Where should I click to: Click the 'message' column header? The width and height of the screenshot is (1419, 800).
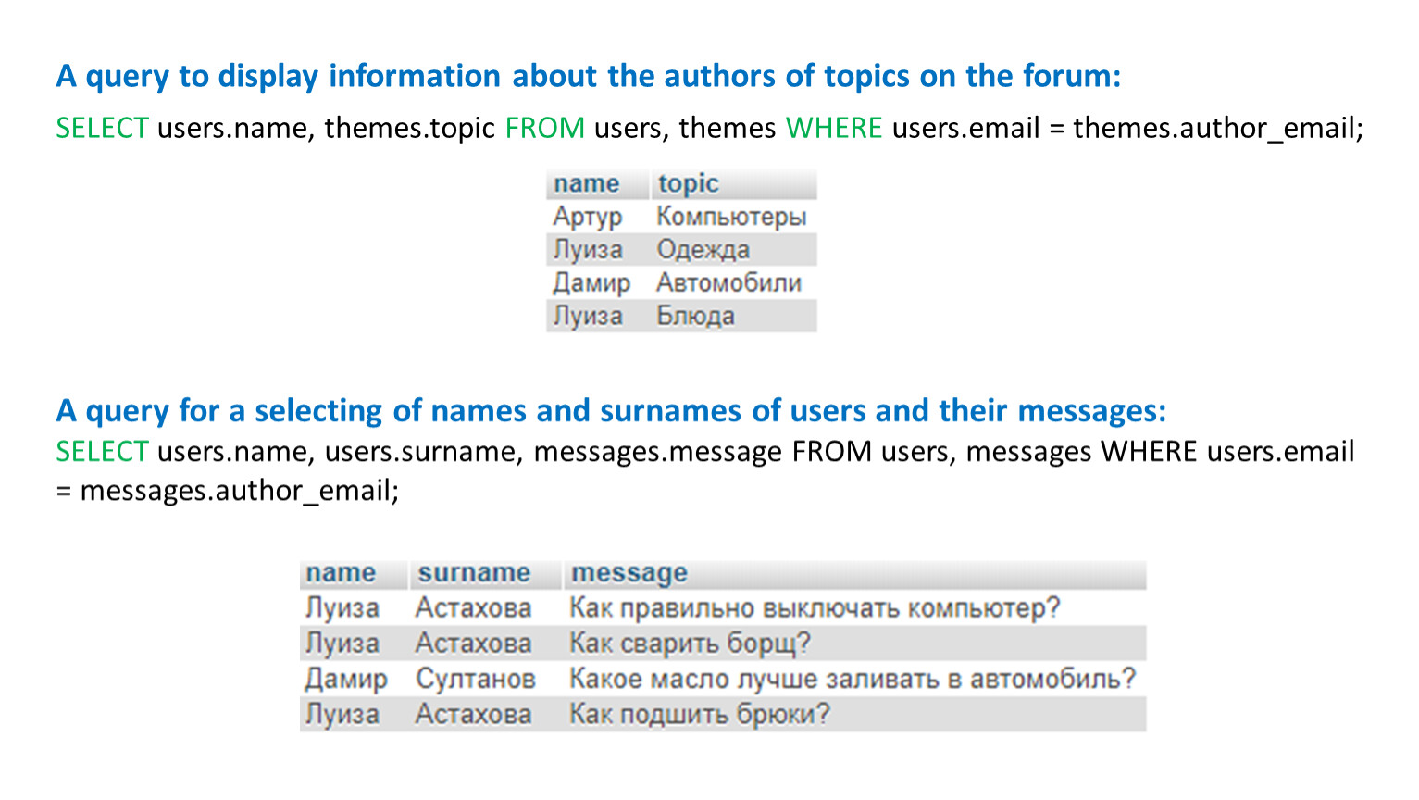[x=629, y=573]
